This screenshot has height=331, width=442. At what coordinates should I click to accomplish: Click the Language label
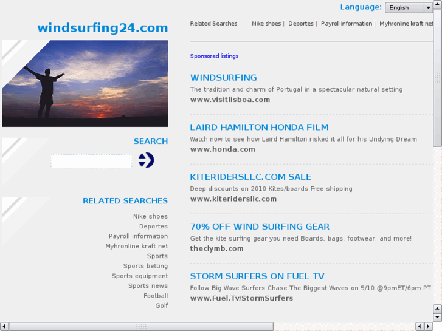361,7
